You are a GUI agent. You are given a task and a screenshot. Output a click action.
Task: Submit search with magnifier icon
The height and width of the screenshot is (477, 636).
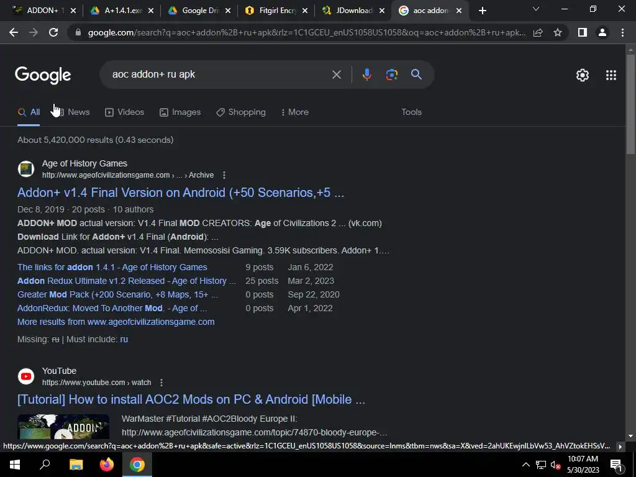(416, 75)
